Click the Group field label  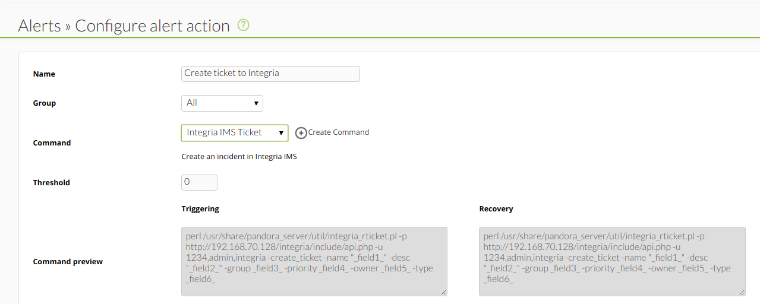point(45,103)
